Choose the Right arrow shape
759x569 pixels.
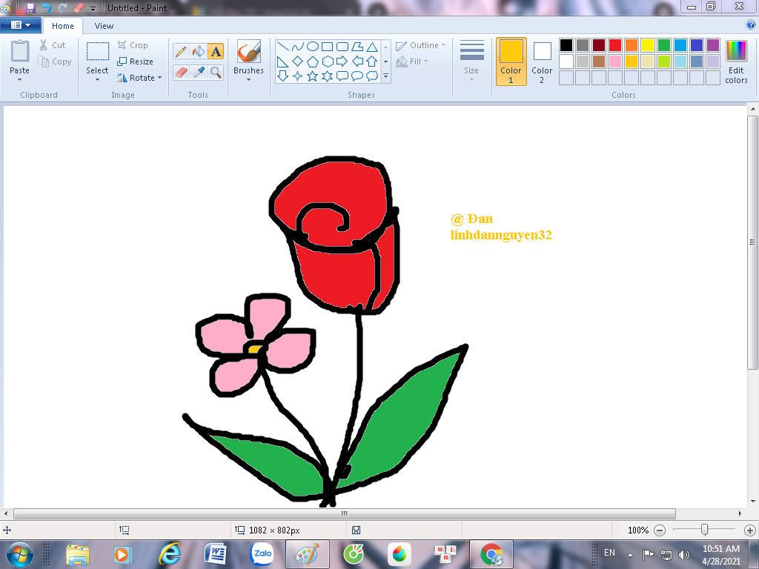(x=342, y=61)
